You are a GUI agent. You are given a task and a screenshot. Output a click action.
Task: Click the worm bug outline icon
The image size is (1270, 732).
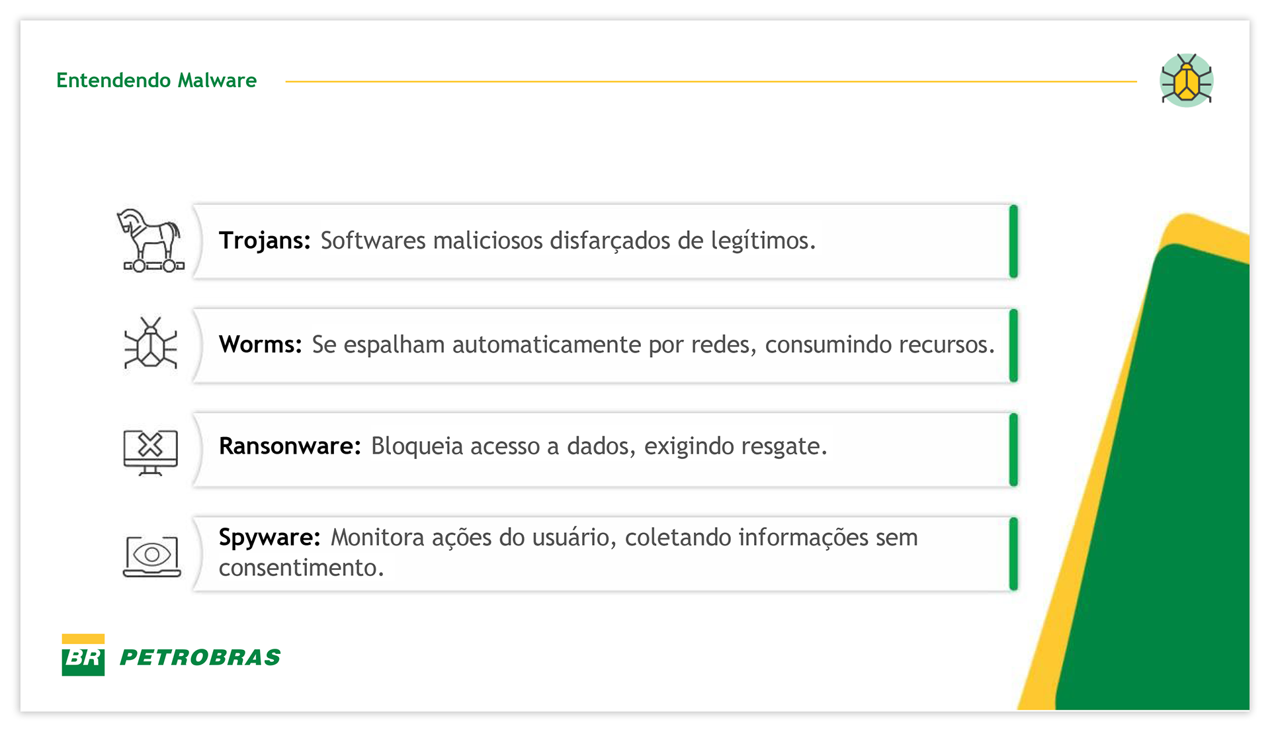[x=151, y=344]
